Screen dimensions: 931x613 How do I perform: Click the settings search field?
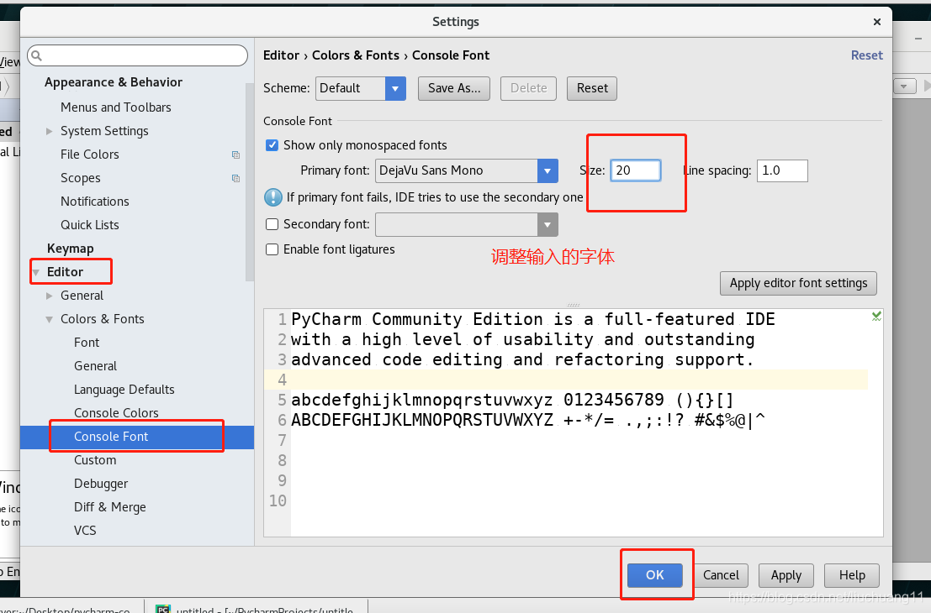pos(138,55)
